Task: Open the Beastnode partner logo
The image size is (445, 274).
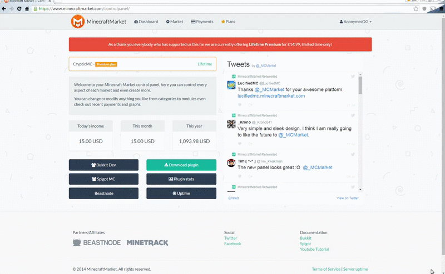Action: coord(96,242)
